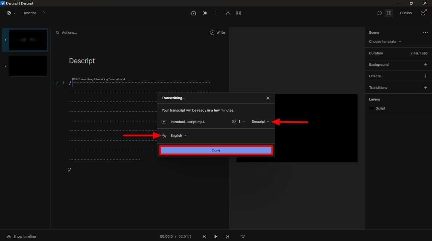Skip to previous with back control

click(x=205, y=236)
